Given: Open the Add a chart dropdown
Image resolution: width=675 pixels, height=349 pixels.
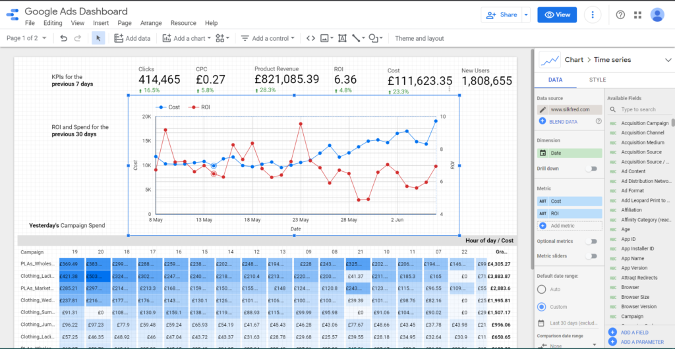Looking at the screenshot, I should tap(187, 38).
